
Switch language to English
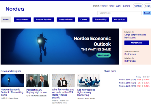pos(96,6)
